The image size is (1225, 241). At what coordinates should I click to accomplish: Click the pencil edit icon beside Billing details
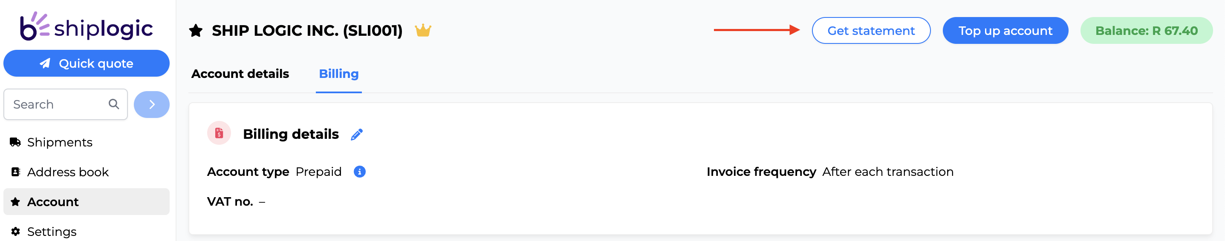[x=357, y=135]
